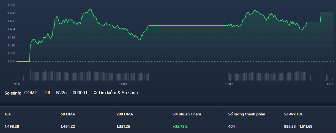The width and height of the screenshot is (336, 133).
Task: Select the 50 DMA value 1.464,22
Action: coord(68,126)
